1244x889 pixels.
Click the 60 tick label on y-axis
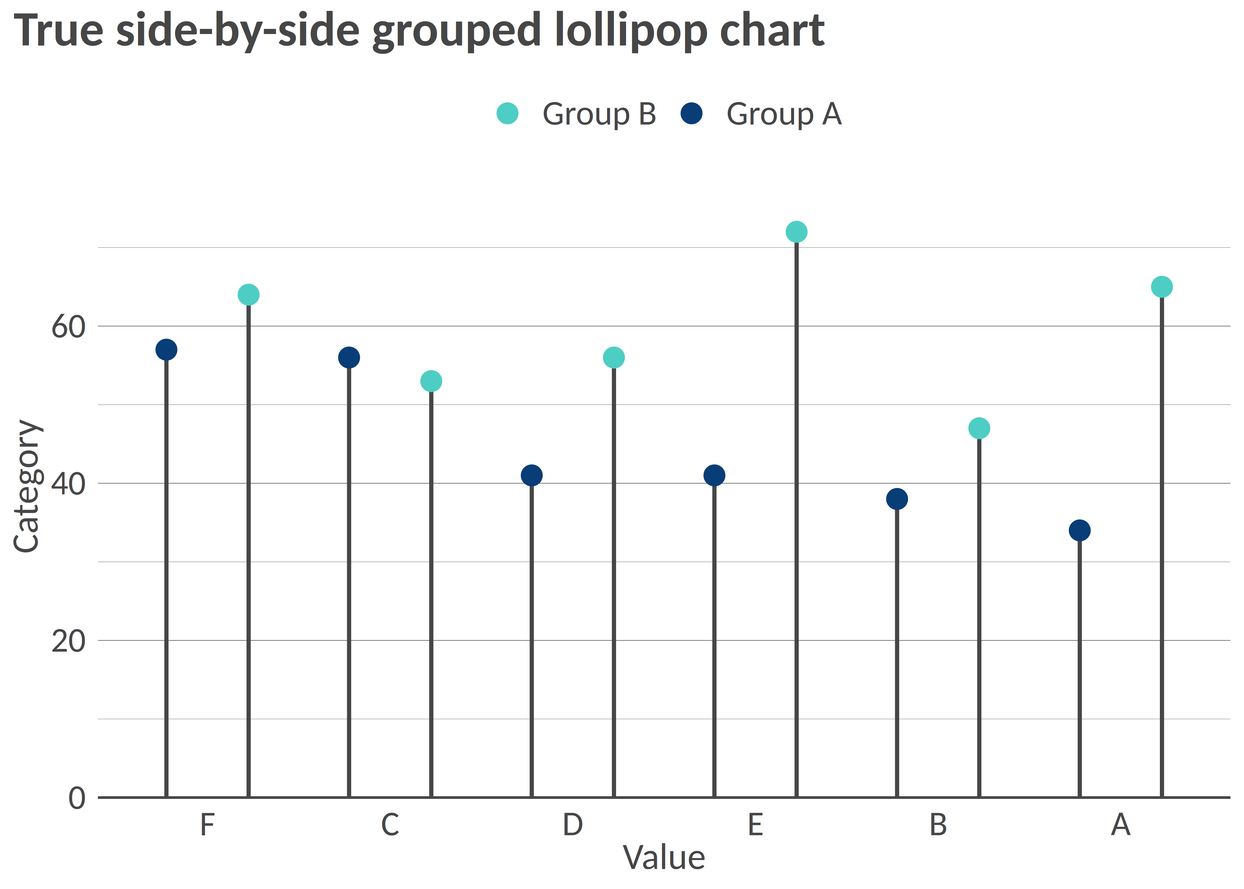click(x=68, y=327)
